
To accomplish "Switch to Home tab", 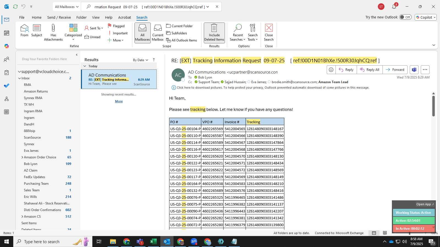I will pyautogui.click(x=37, y=17).
